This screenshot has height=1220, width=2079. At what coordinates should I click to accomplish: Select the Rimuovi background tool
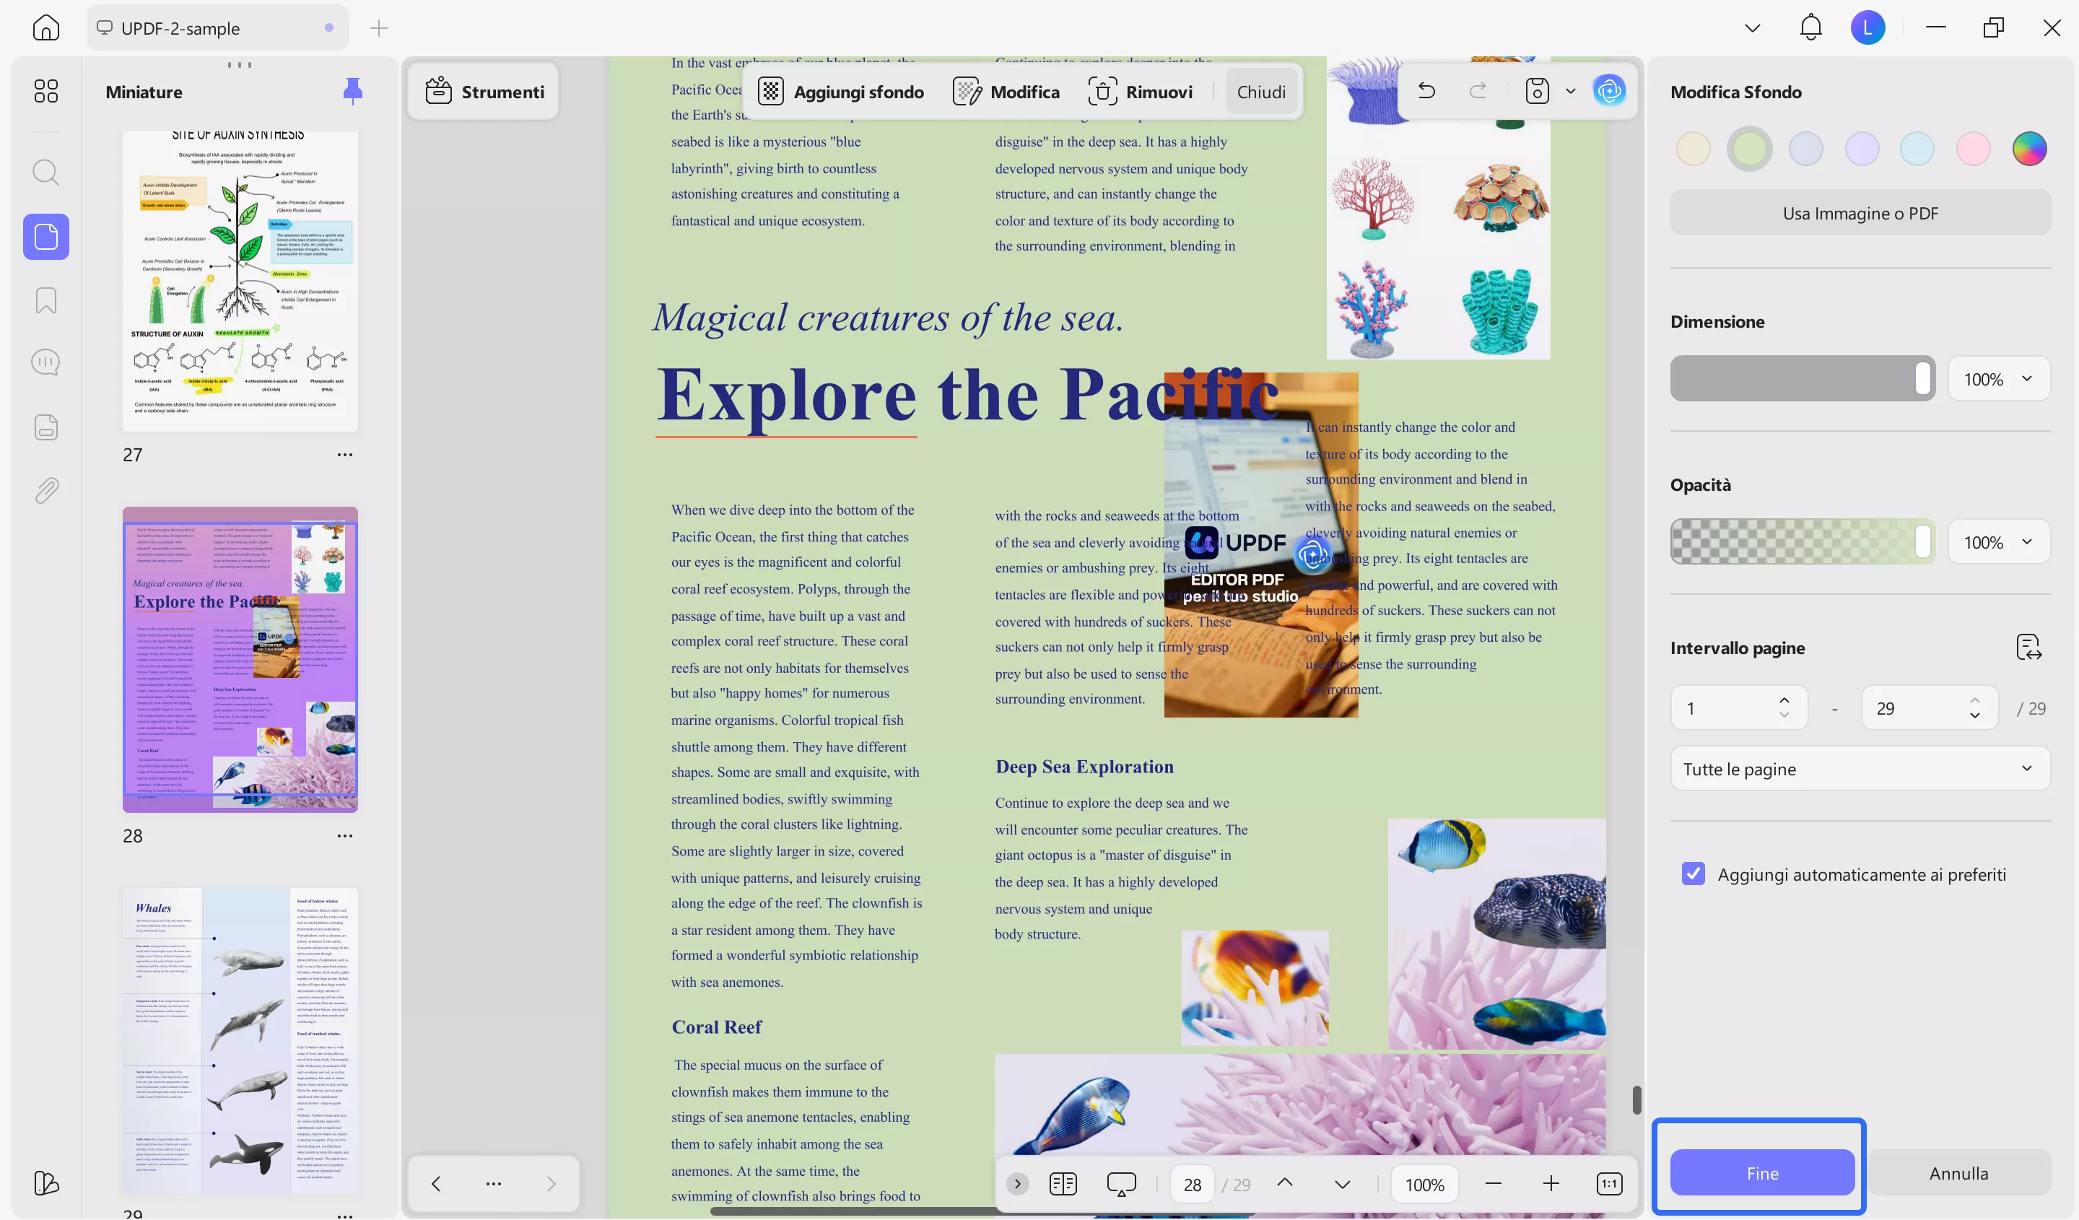click(1141, 92)
